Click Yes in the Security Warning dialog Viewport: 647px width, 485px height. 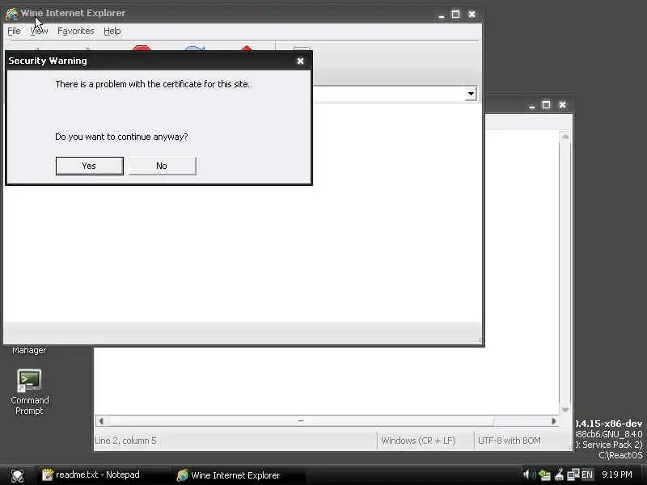89,166
